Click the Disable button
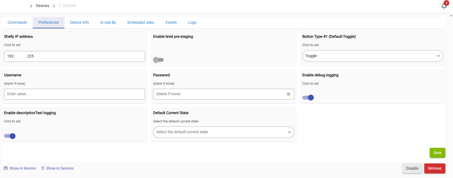 [412, 168]
